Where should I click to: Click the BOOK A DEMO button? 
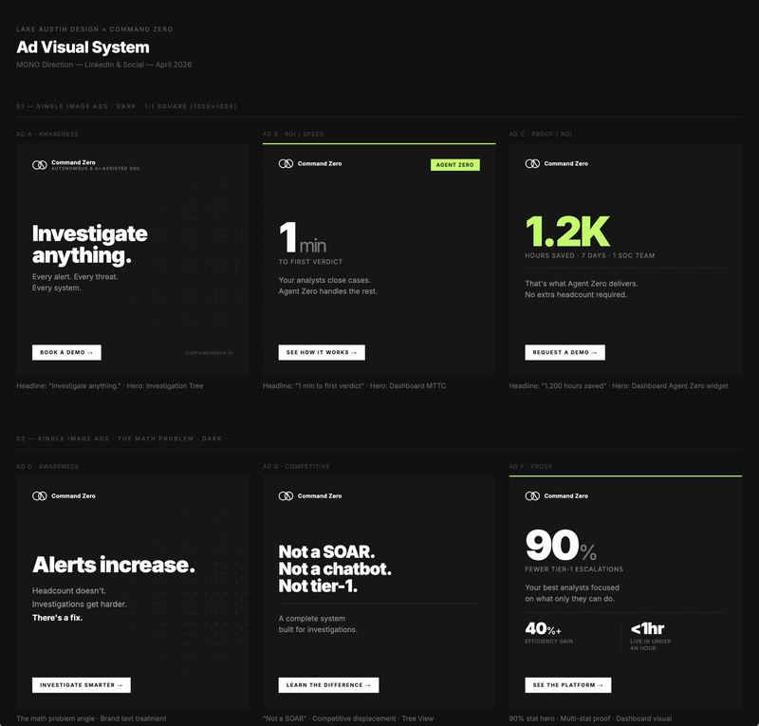(66, 353)
